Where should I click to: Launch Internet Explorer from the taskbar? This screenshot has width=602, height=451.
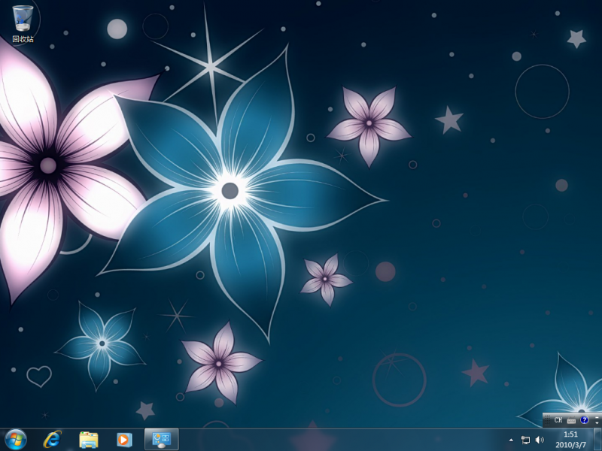(x=52, y=440)
